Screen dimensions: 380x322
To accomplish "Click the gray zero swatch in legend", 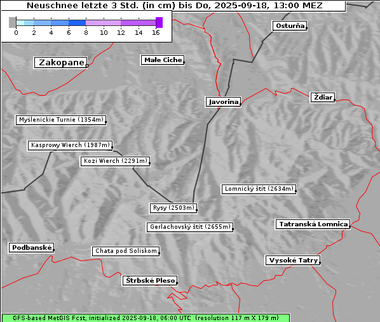I will click(x=12, y=22).
